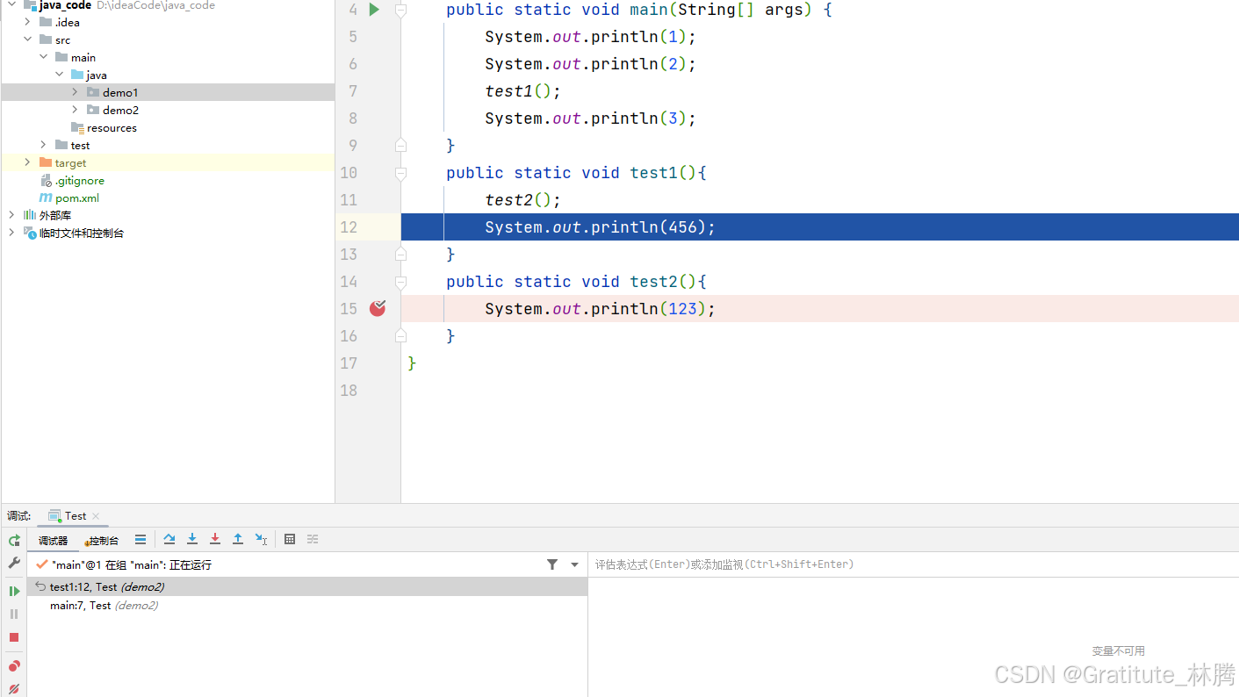Image resolution: width=1239 pixels, height=697 pixels.
Task: Open the Evaluate Expression calculator icon
Action: click(x=290, y=539)
